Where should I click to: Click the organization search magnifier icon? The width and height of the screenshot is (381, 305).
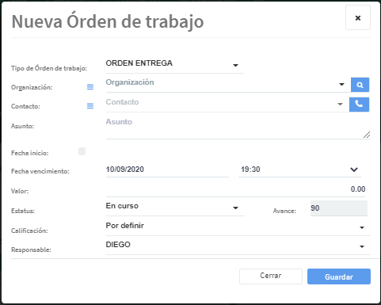coord(360,85)
